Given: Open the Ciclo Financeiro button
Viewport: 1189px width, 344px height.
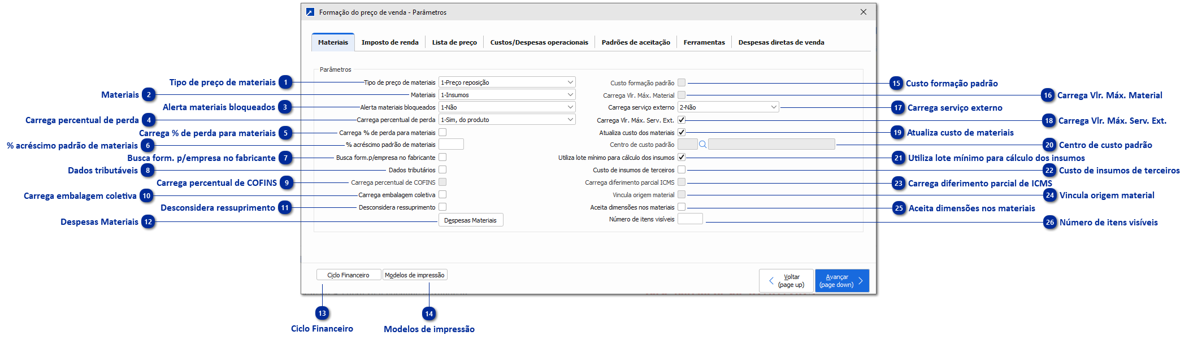Looking at the screenshot, I should pos(348,275).
